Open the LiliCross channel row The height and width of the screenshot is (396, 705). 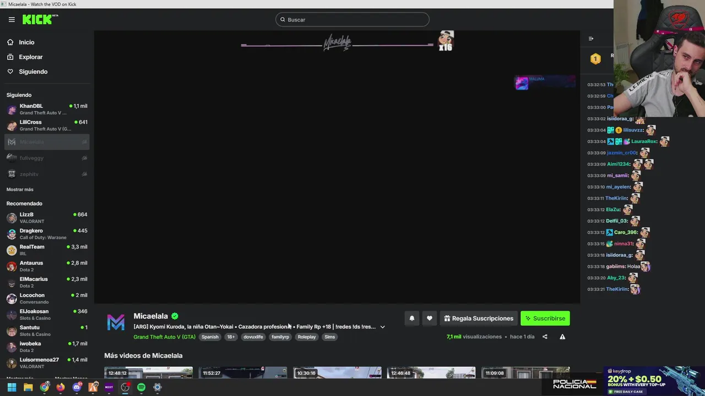click(x=47, y=125)
